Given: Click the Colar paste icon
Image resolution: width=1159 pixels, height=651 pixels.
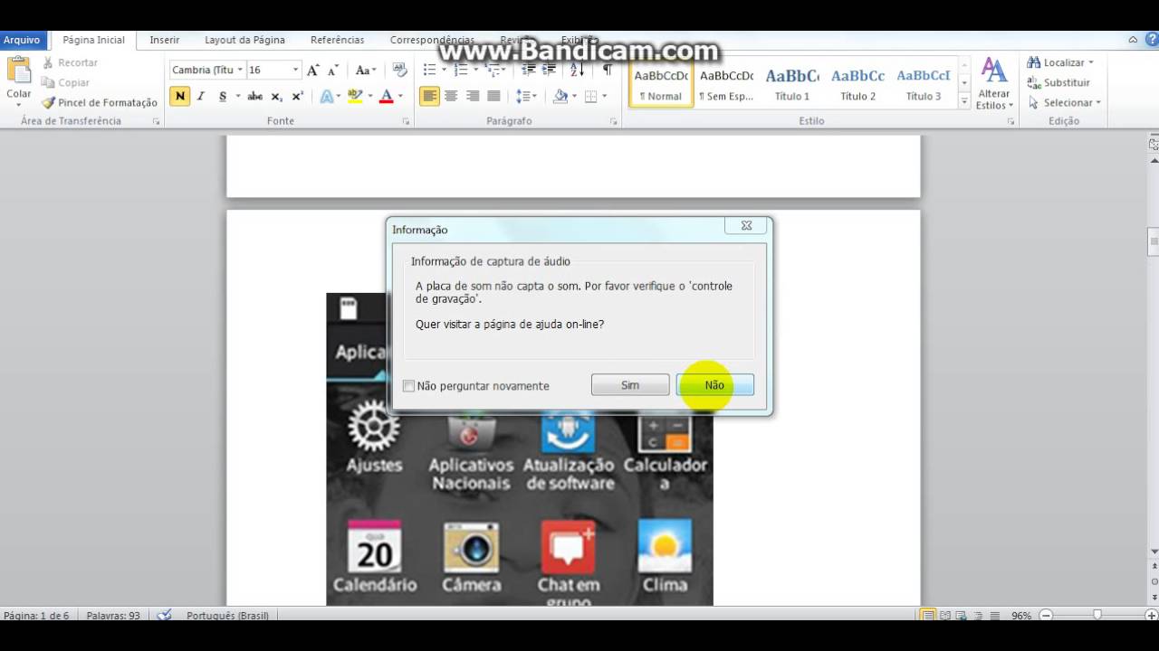Looking at the screenshot, I should (19, 71).
